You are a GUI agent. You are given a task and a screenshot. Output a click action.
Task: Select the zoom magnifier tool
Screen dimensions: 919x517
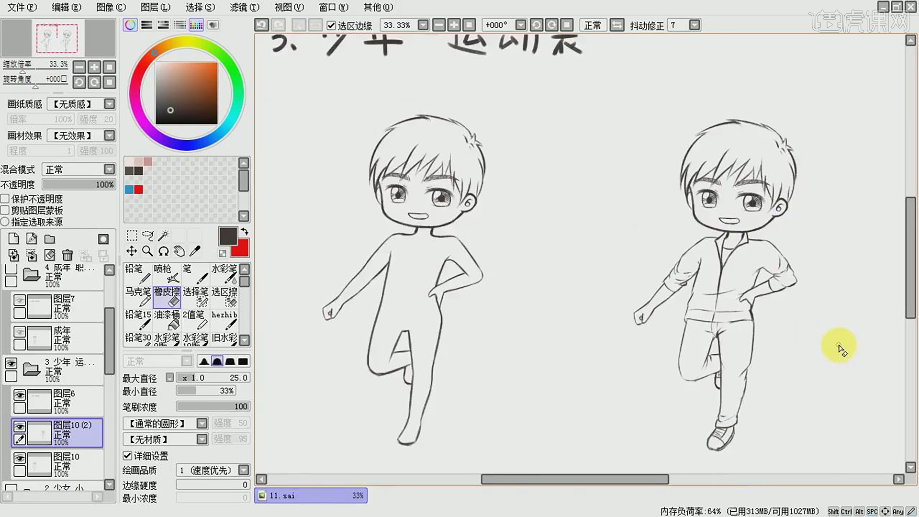[147, 251]
